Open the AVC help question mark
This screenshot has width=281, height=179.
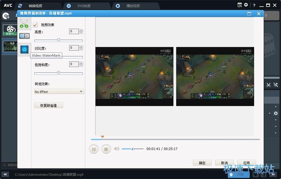tap(254, 5)
